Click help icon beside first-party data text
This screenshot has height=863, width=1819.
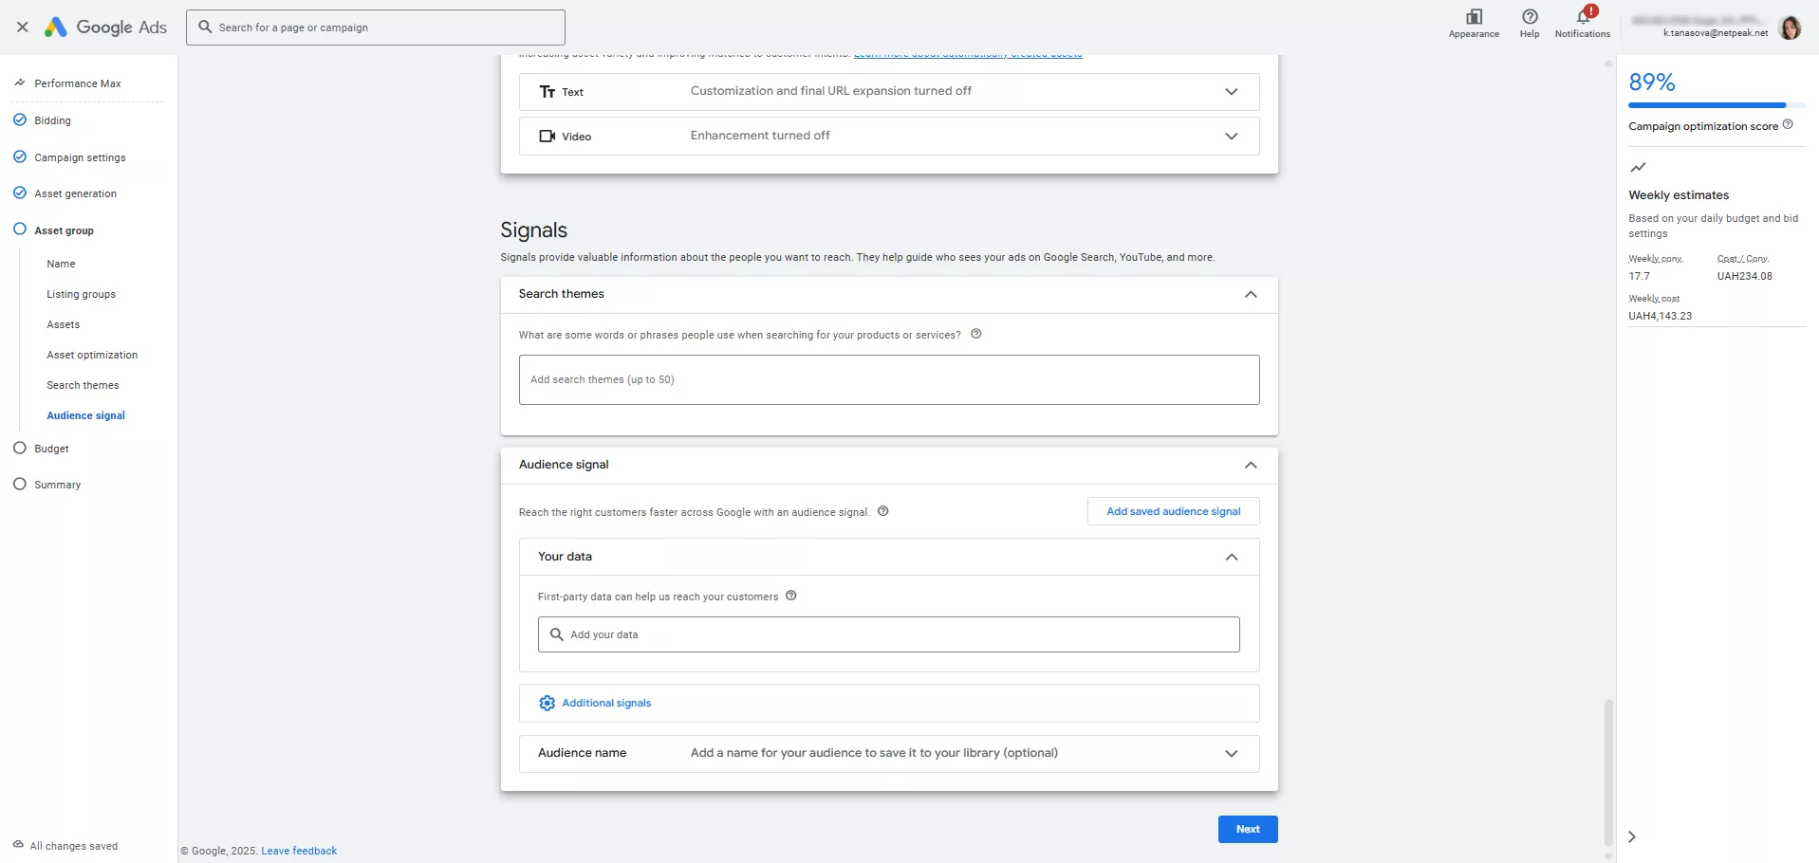tap(790, 596)
